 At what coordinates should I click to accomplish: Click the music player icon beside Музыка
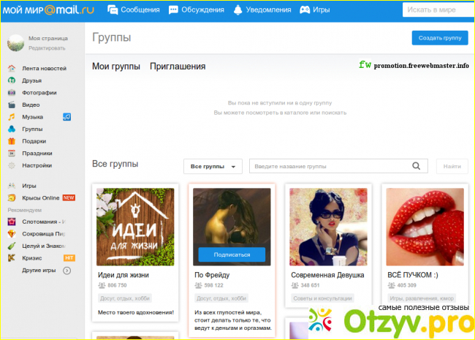[66, 117]
